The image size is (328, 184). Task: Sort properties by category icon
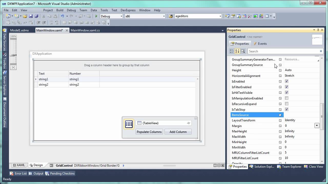coord(232,51)
